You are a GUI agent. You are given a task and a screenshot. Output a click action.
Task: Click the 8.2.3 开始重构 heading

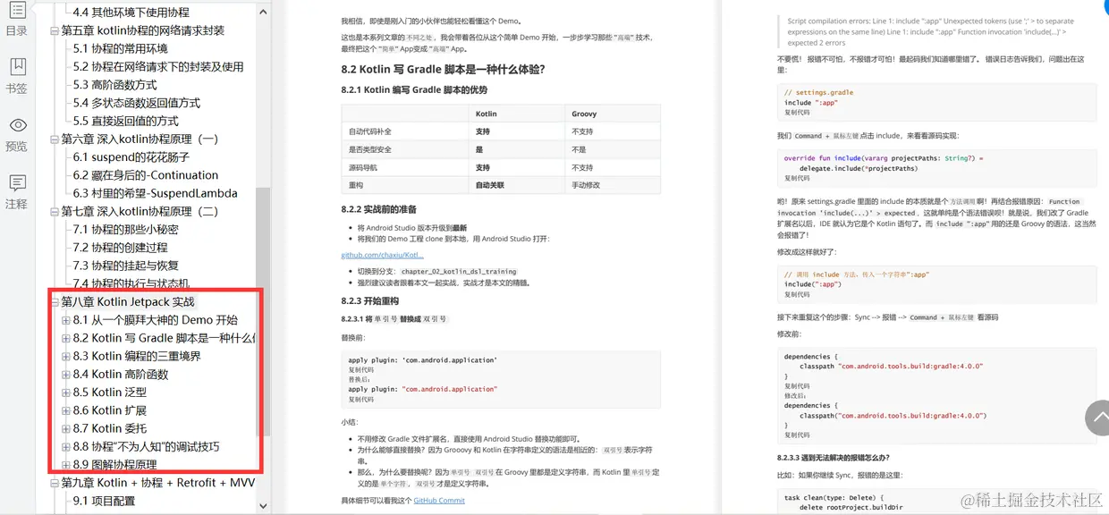coord(370,301)
